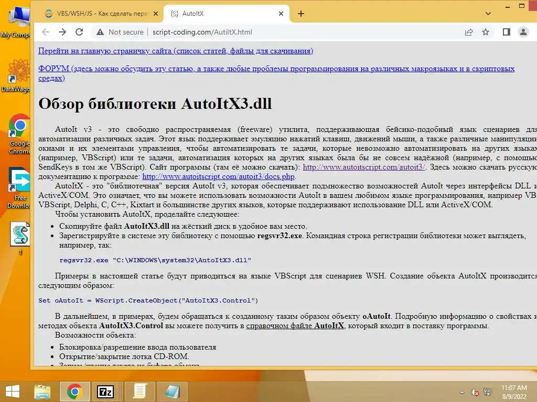Open the browser side panel

(507, 32)
